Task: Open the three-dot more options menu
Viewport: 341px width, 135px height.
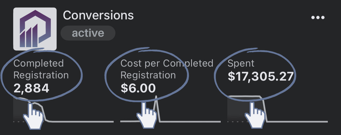Action: pos(318,18)
